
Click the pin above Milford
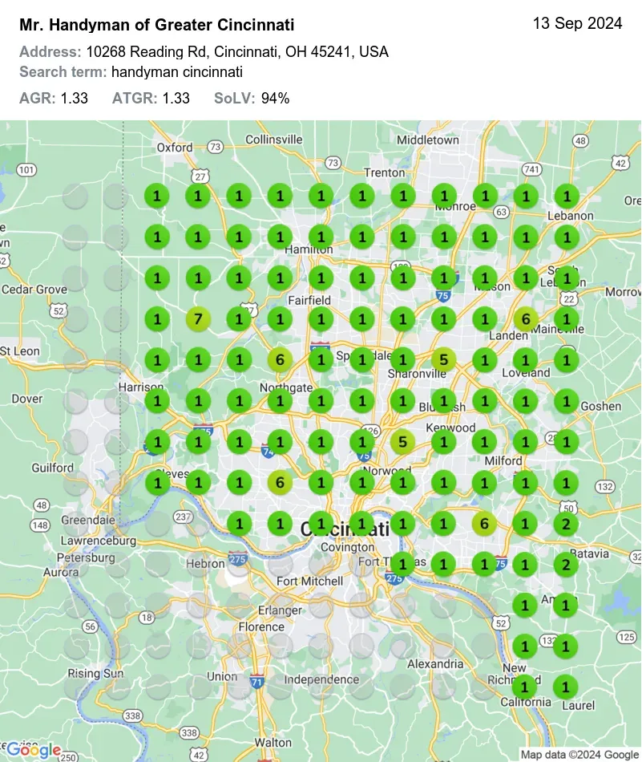click(484, 441)
